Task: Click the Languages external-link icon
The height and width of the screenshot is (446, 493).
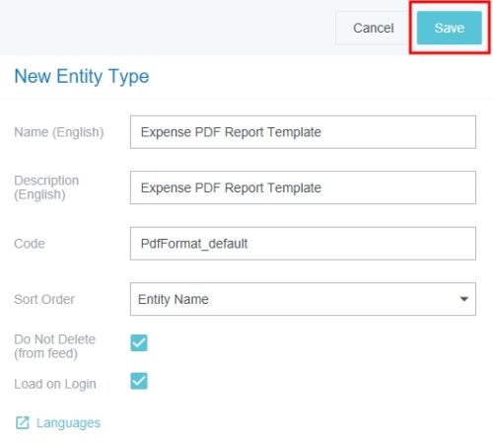Action: tap(23, 422)
